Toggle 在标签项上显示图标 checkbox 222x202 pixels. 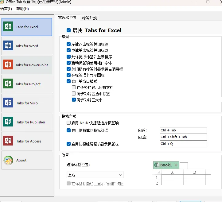click(x=68, y=75)
